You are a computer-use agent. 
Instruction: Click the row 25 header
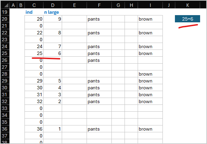[x=4, y=53]
